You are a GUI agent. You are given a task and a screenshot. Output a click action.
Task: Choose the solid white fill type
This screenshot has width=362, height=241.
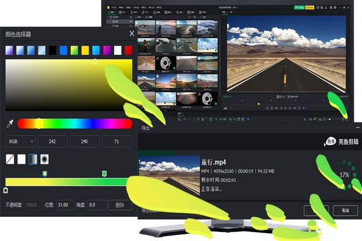pyautogui.click(x=21, y=159)
